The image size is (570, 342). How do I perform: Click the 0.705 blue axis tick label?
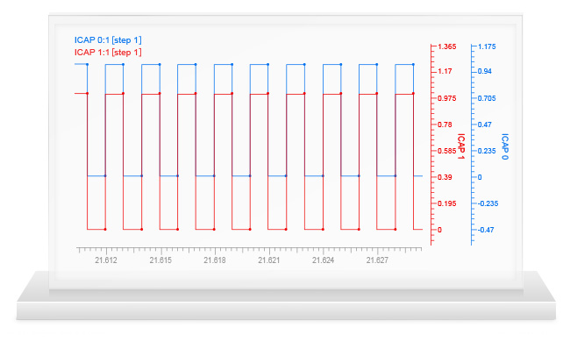click(x=487, y=98)
